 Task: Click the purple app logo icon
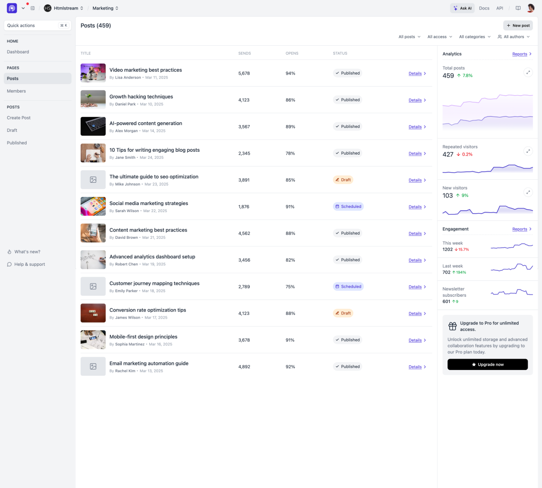[12, 8]
